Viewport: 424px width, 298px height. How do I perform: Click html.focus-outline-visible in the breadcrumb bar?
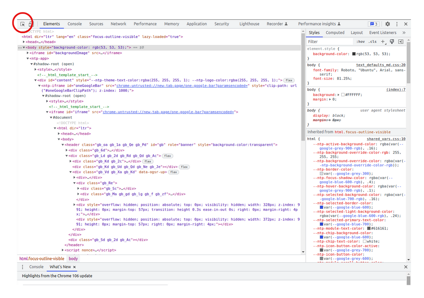tap(42, 258)
